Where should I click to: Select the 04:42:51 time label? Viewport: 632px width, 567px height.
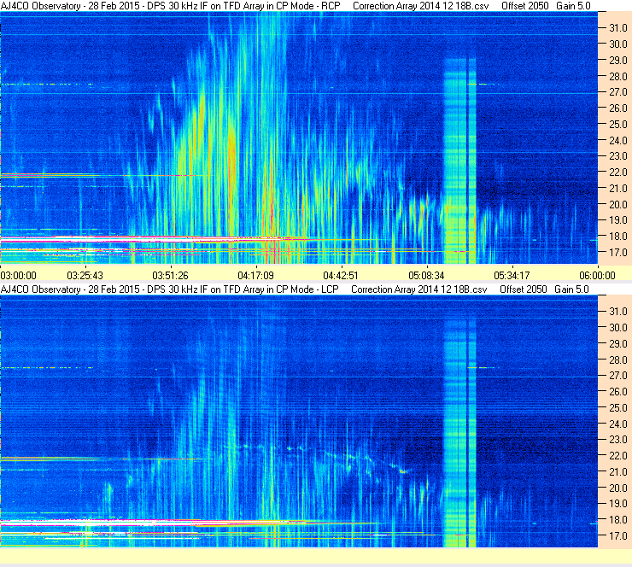click(x=341, y=276)
